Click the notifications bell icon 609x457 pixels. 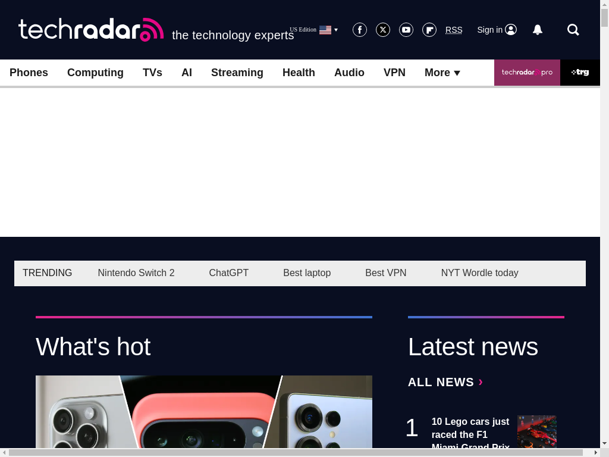[x=538, y=30]
